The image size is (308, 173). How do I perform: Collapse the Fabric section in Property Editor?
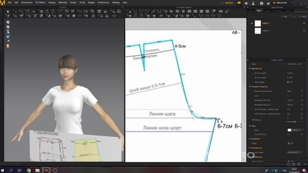(x=250, y=126)
